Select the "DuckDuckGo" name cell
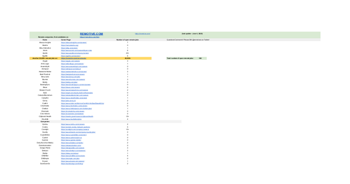This screenshot has width=350, height=184. (45, 164)
